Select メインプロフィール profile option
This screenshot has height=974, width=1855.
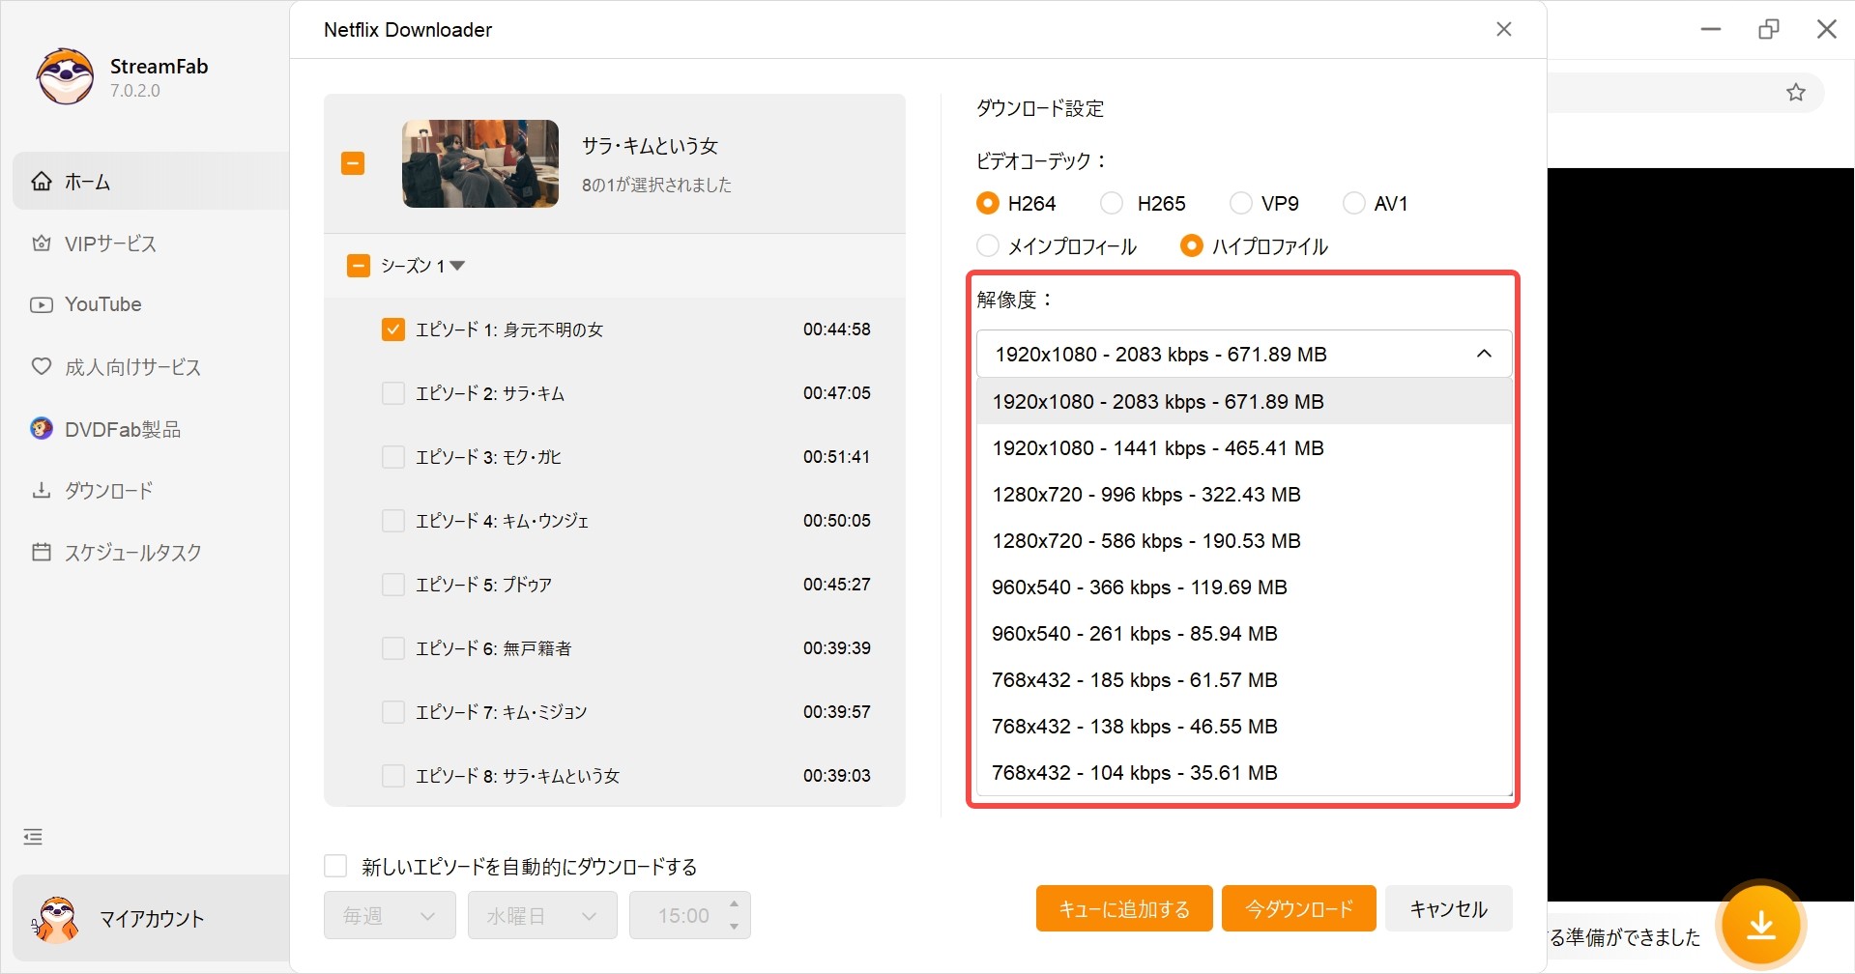(x=987, y=245)
